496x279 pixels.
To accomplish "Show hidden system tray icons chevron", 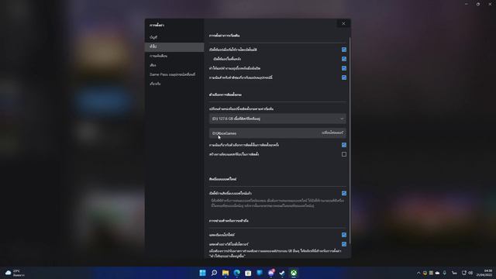I will click(x=418, y=273).
